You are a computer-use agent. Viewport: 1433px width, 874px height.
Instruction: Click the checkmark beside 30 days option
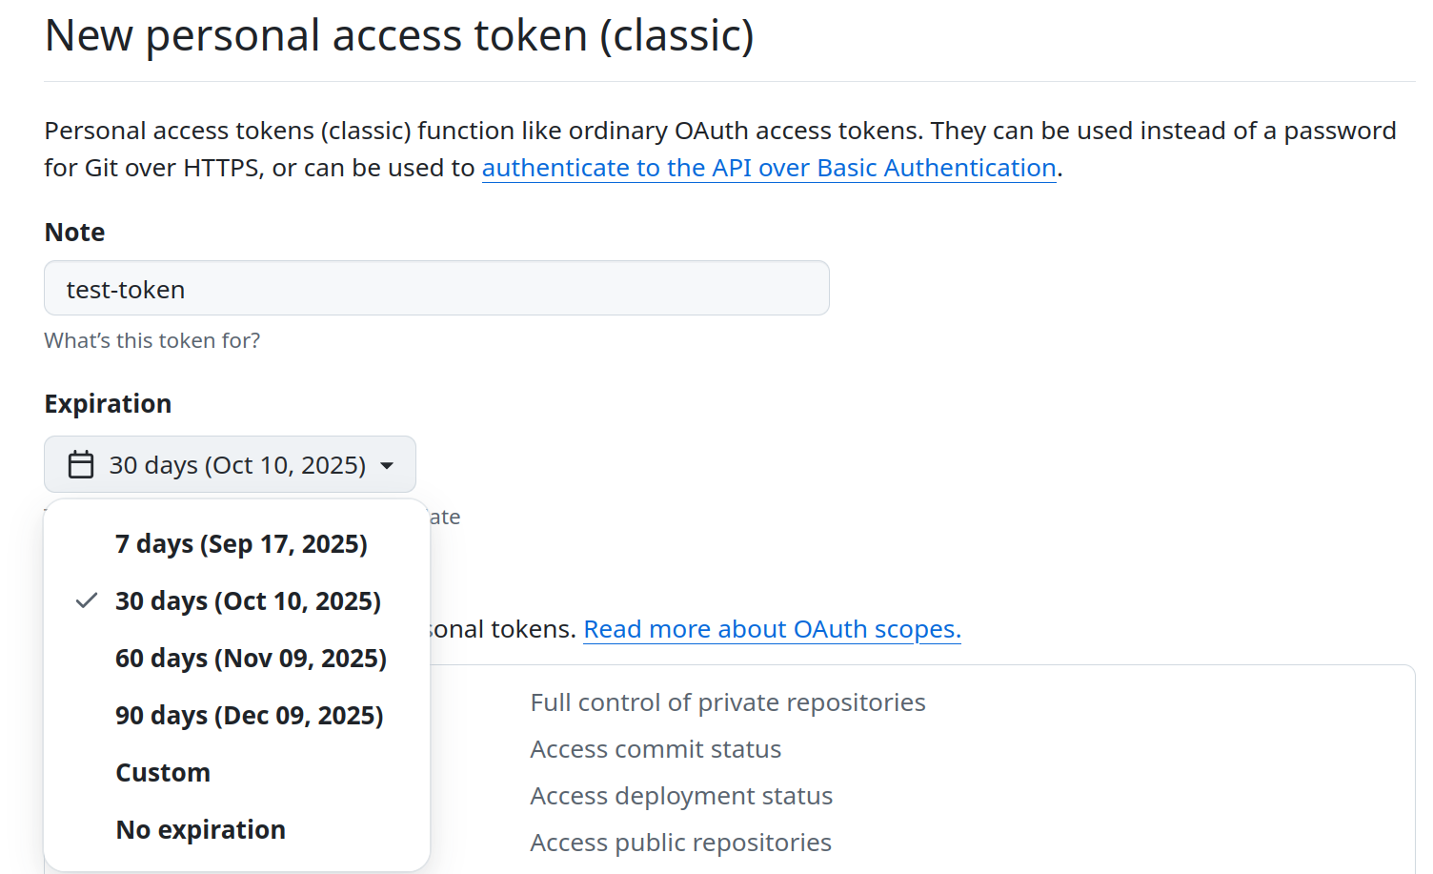(87, 600)
